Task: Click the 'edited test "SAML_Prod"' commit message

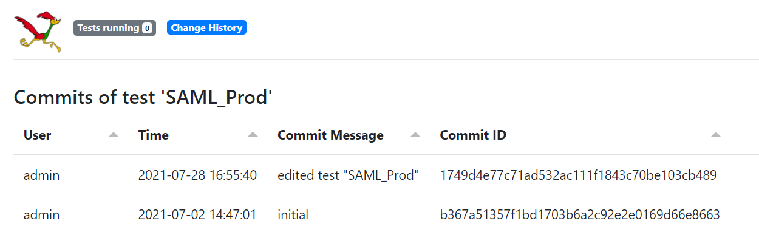Action: pos(349,175)
